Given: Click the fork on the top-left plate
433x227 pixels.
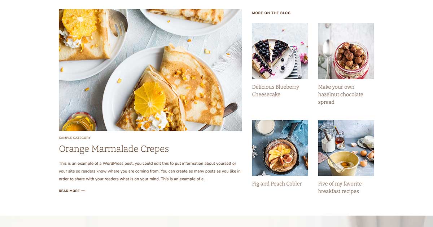Looking at the screenshot, I should point(118,22).
